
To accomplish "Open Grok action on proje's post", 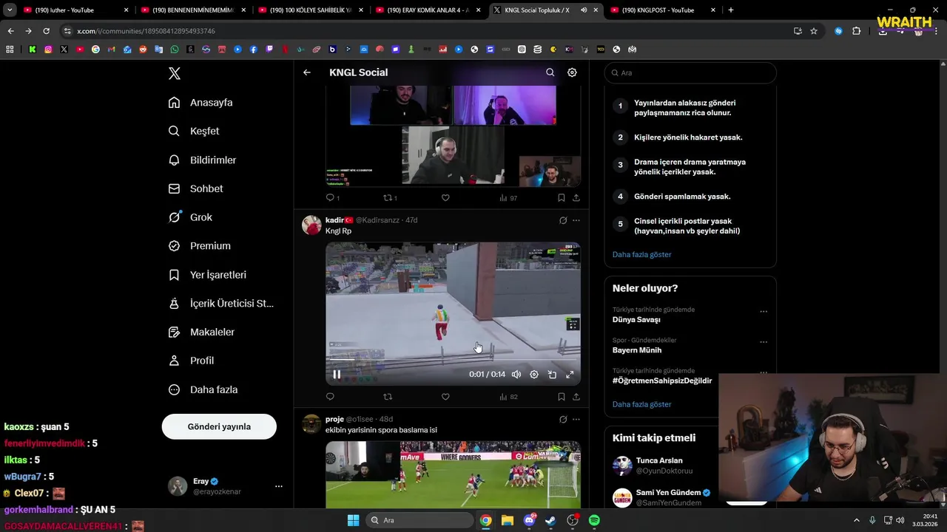I will [563, 419].
